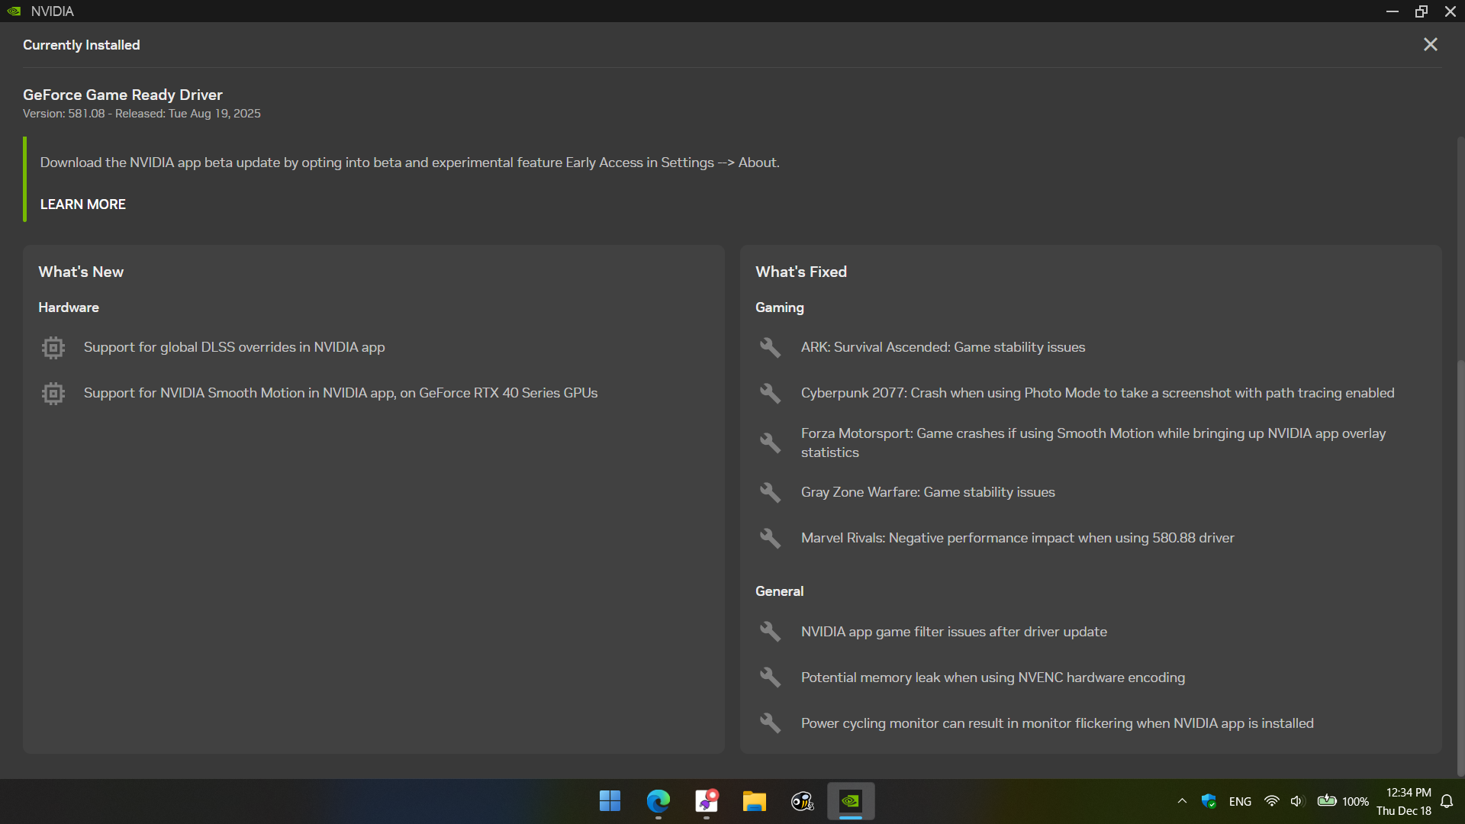Viewport: 1465px width, 824px height.
Task: Click wrench icon beside Forza Motorsport fix
Action: pyautogui.click(x=770, y=443)
